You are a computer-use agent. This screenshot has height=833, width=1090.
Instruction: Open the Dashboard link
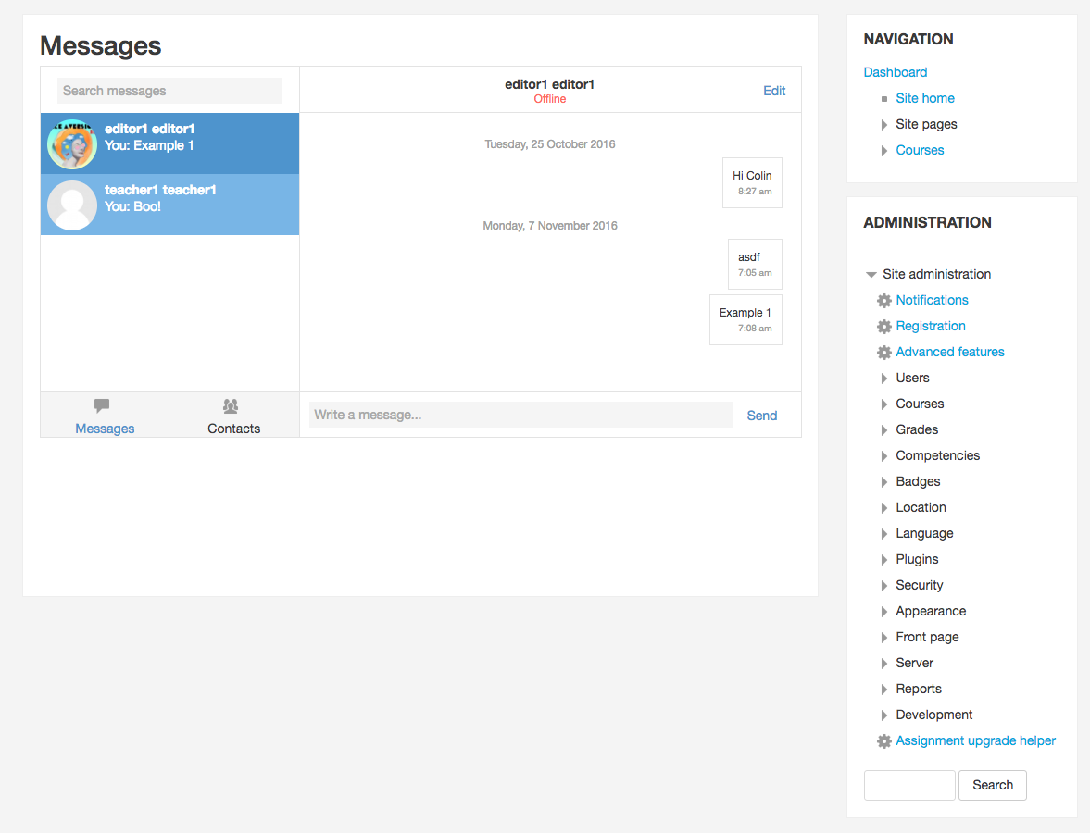pos(896,72)
